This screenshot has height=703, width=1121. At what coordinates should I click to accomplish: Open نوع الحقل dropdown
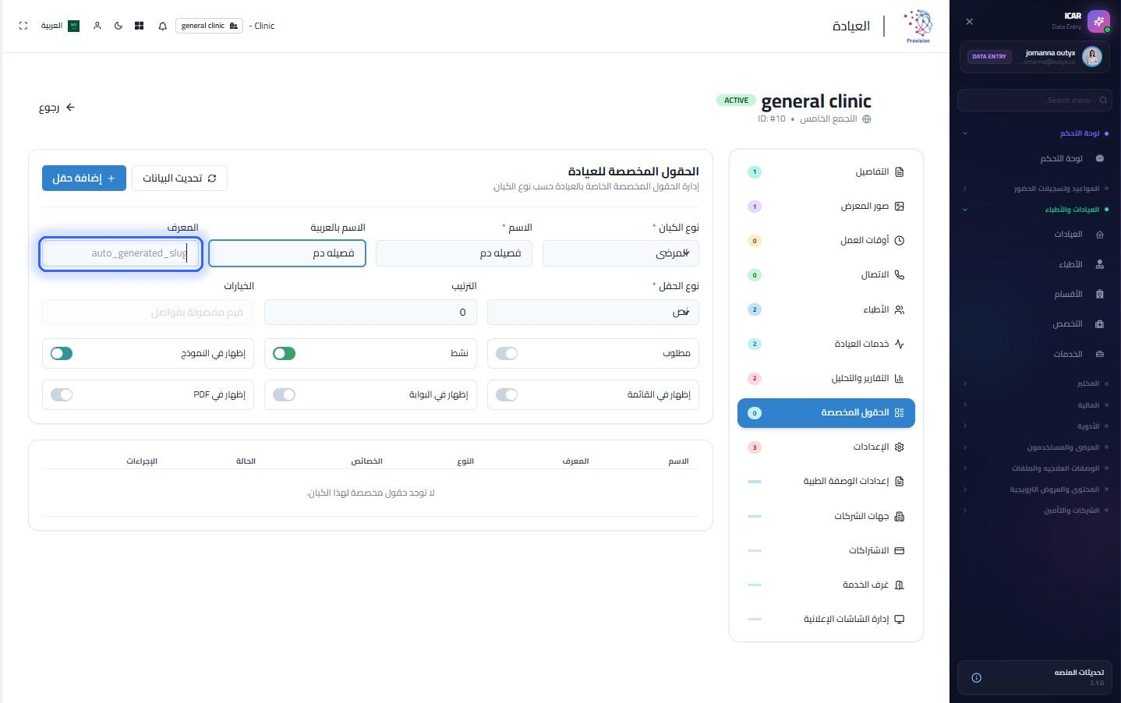pyautogui.click(x=593, y=313)
